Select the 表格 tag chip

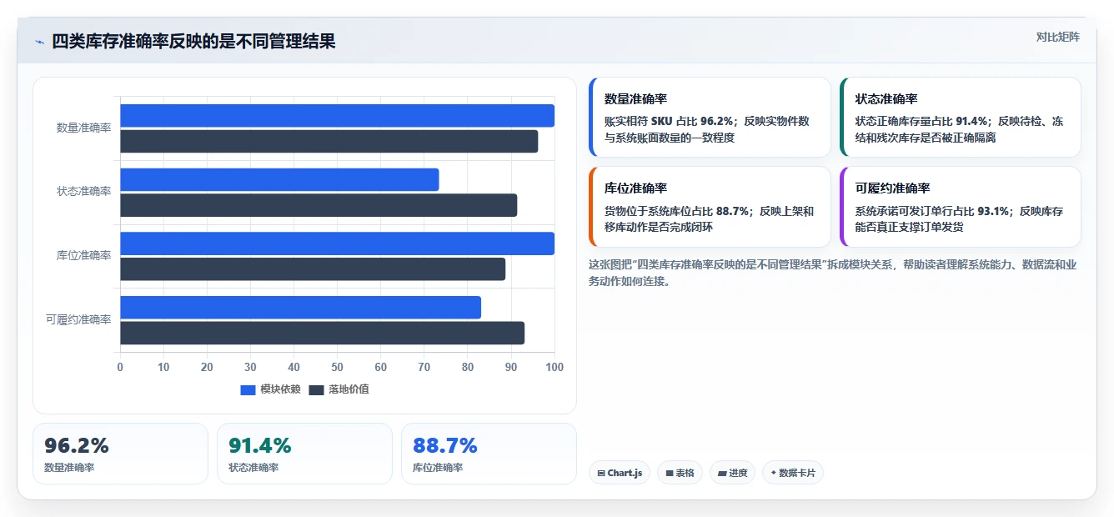pyautogui.click(x=680, y=473)
